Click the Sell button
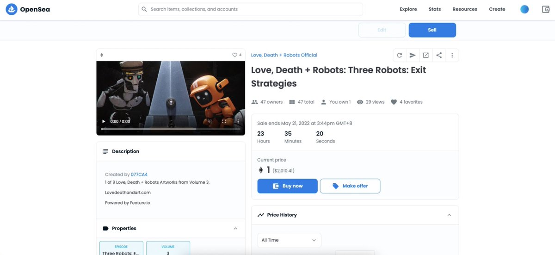Screen dimensions: 555x255 pos(432,30)
